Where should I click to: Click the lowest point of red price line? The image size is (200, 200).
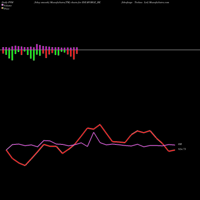pos(25,166)
